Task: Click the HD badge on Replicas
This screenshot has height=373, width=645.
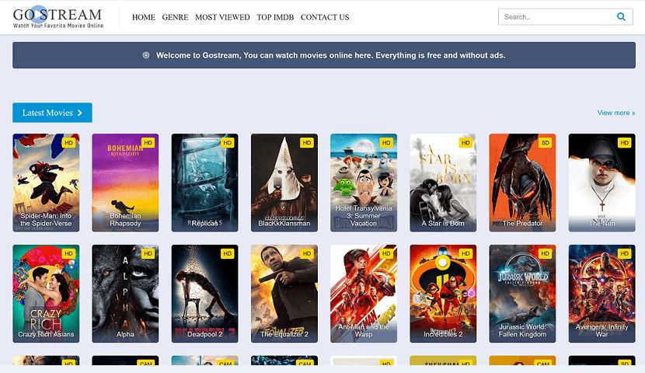Action: (x=228, y=143)
